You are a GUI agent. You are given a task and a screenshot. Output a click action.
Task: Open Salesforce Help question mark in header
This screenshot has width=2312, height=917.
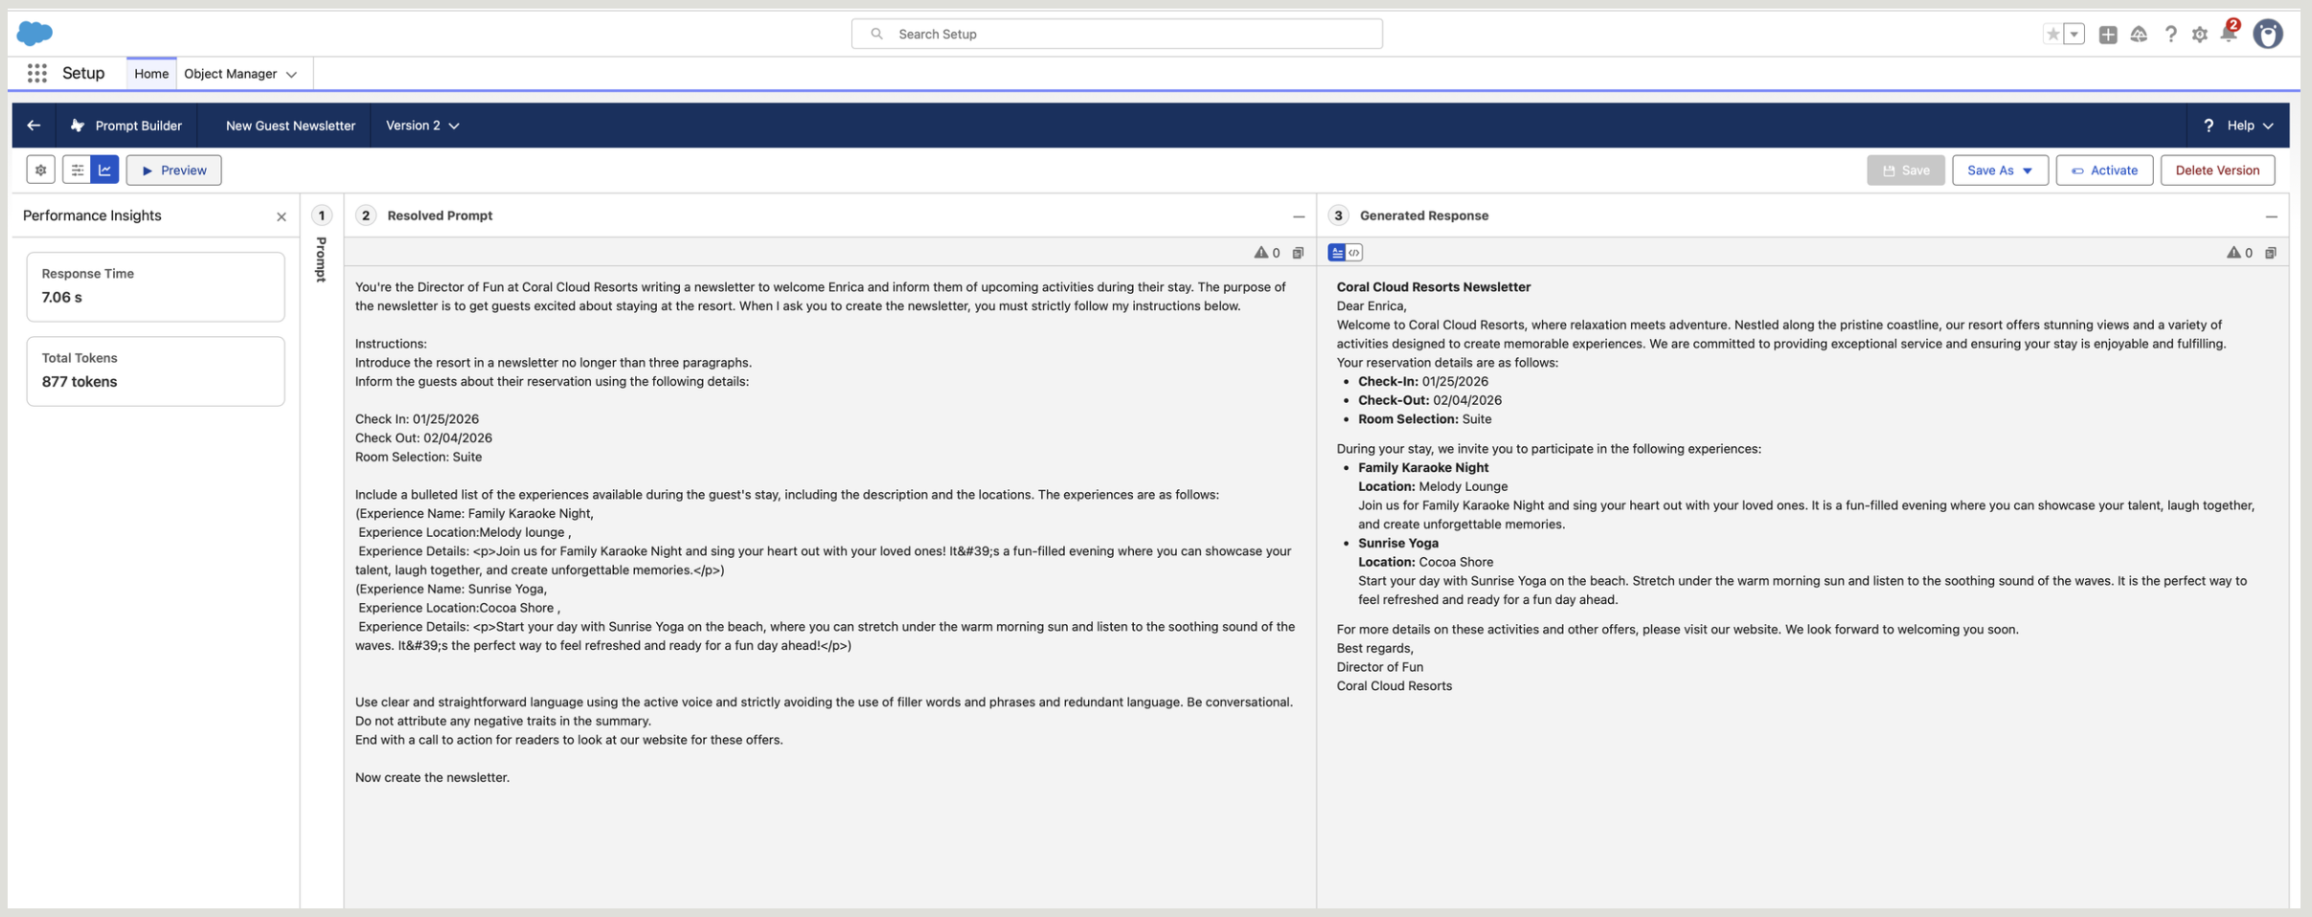(x=2171, y=34)
